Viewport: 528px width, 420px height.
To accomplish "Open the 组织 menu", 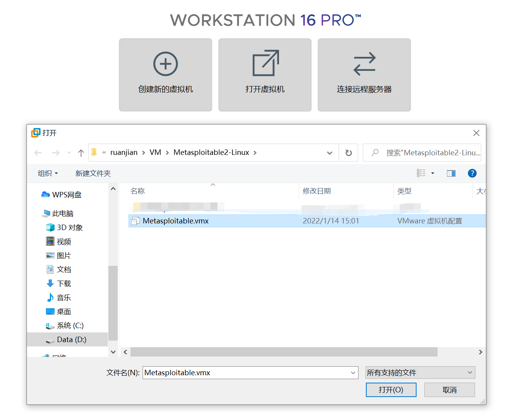I will click(x=48, y=173).
